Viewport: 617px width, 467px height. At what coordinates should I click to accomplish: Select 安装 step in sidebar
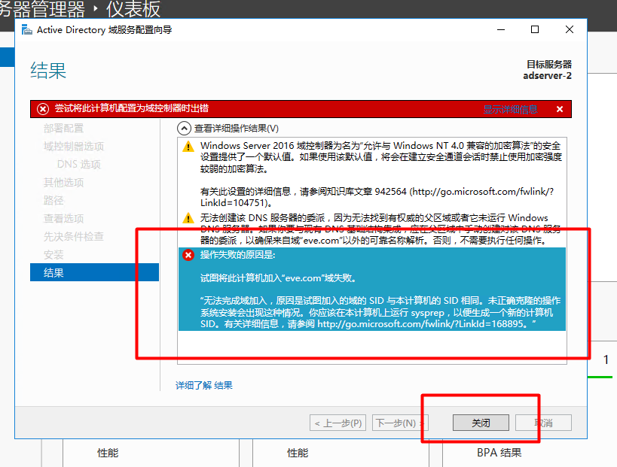(53, 254)
